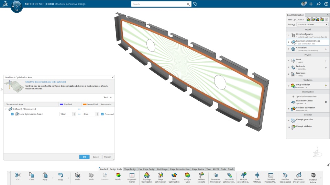The width and height of the screenshot is (330, 185).
Task: Add a connection with the plus icon
Action: pyautogui.click(x=326, y=49)
